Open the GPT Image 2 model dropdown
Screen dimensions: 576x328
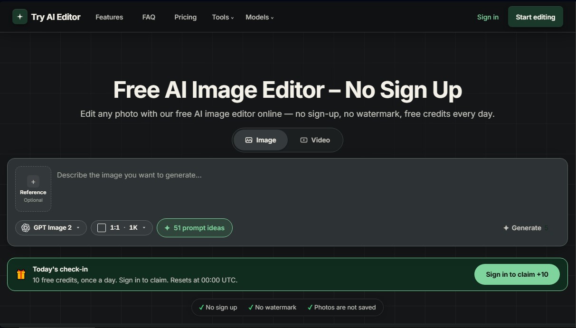(x=51, y=228)
